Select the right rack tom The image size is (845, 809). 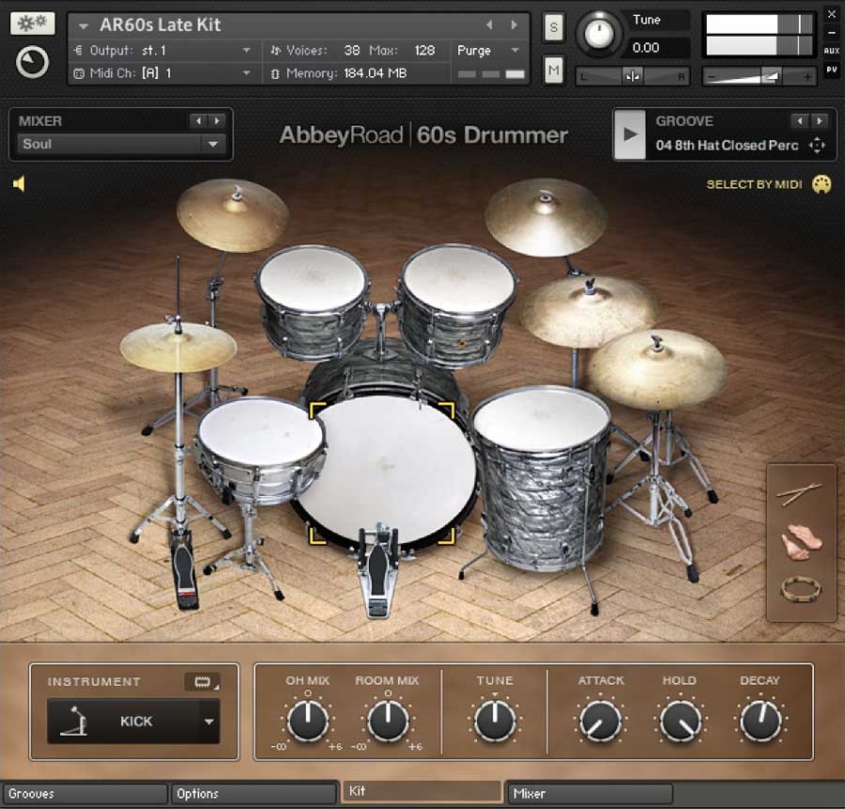[457, 303]
